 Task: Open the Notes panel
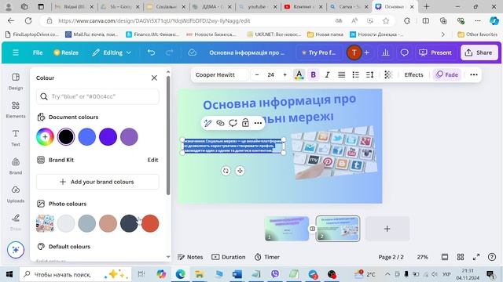pos(190,257)
